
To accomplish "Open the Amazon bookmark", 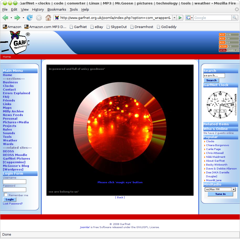I will pos(12,27).
